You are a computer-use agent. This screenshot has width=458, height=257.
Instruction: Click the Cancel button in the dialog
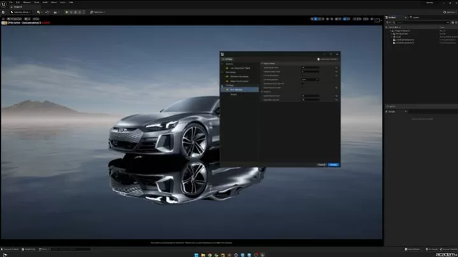pyautogui.click(x=322, y=164)
